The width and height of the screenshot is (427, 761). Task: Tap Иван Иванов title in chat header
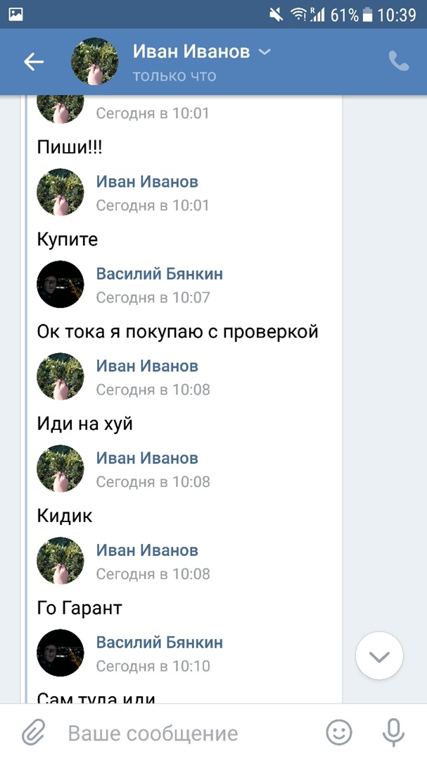click(191, 52)
